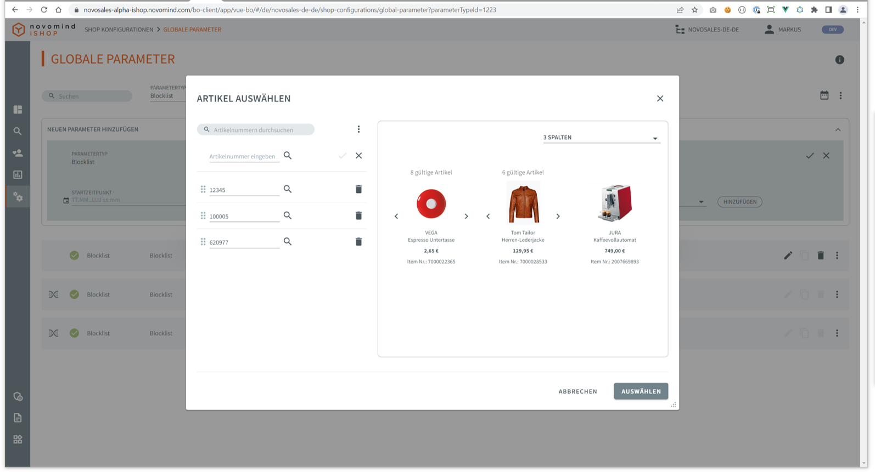The image size is (875, 472).
Task: Show next Tom Tailor Lederjacke variant
Action: click(x=558, y=216)
